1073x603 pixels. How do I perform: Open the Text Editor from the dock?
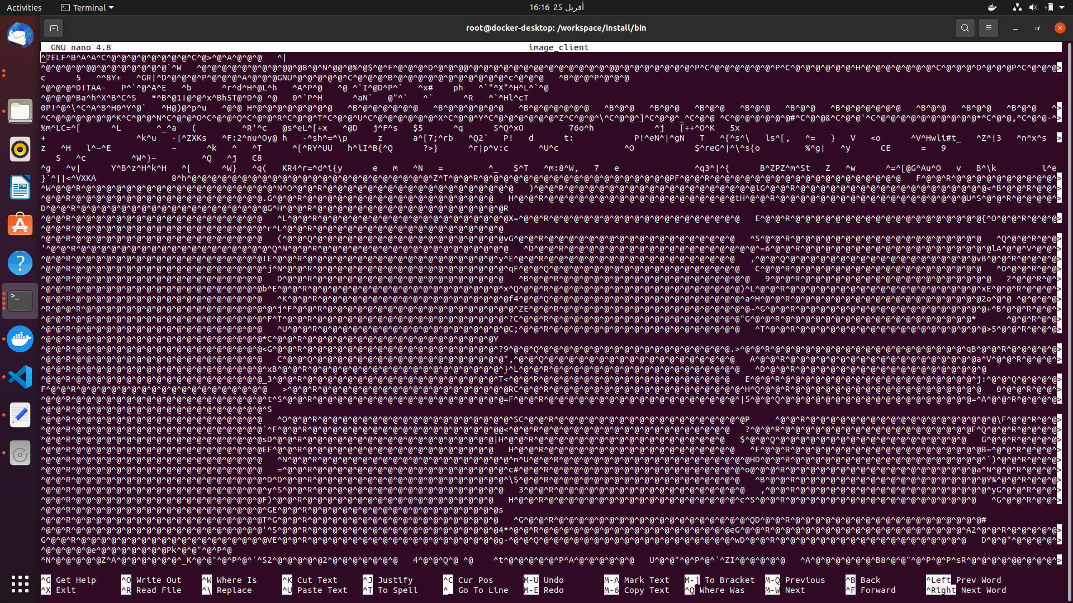(x=20, y=415)
